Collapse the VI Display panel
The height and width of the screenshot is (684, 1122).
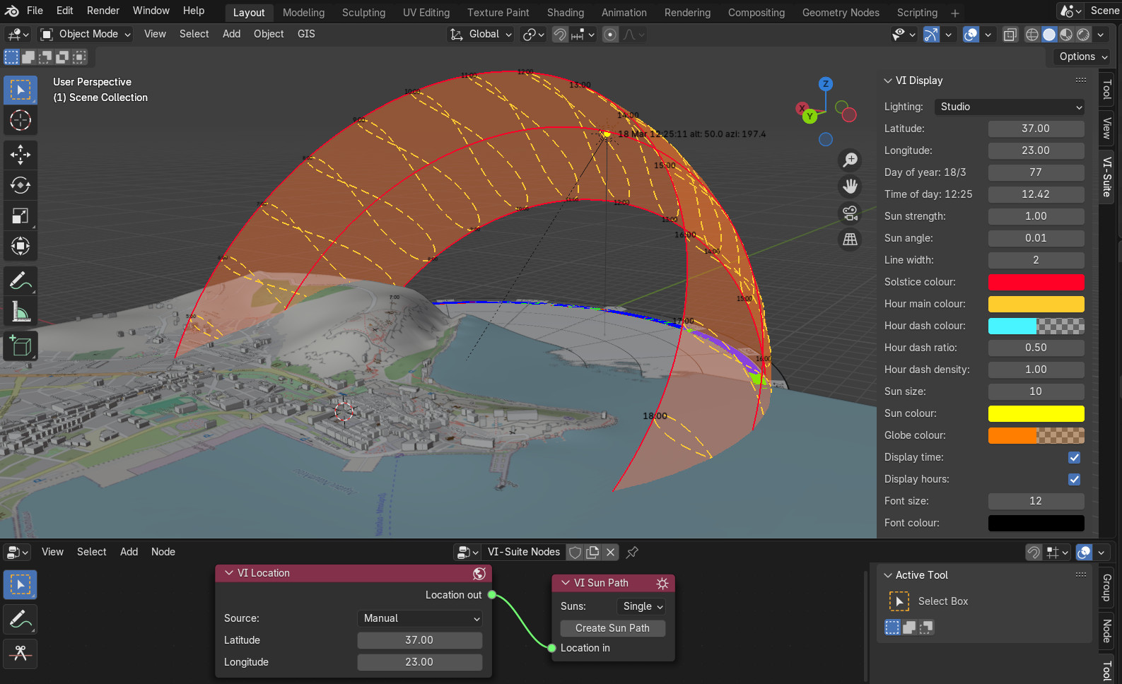(888, 81)
